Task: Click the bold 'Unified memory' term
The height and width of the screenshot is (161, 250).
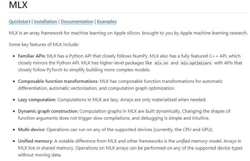Action: (x=35, y=141)
